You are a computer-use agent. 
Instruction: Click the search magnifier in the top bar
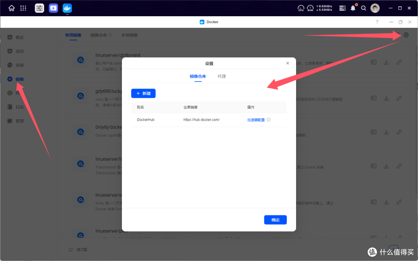pyautogui.click(x=363, y=8)
